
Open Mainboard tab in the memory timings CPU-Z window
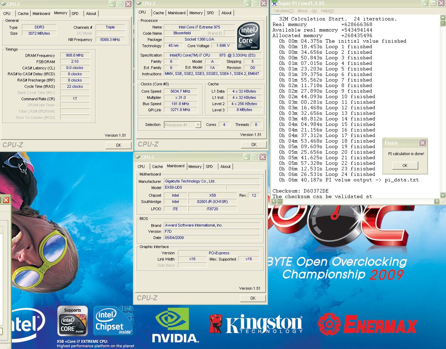pyautogui.click(x=41, y=14)
